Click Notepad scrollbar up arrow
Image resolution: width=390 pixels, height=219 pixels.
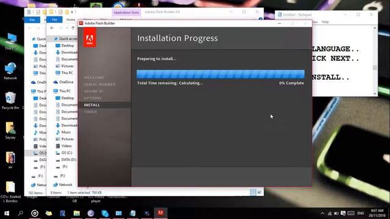pos(375,28)
